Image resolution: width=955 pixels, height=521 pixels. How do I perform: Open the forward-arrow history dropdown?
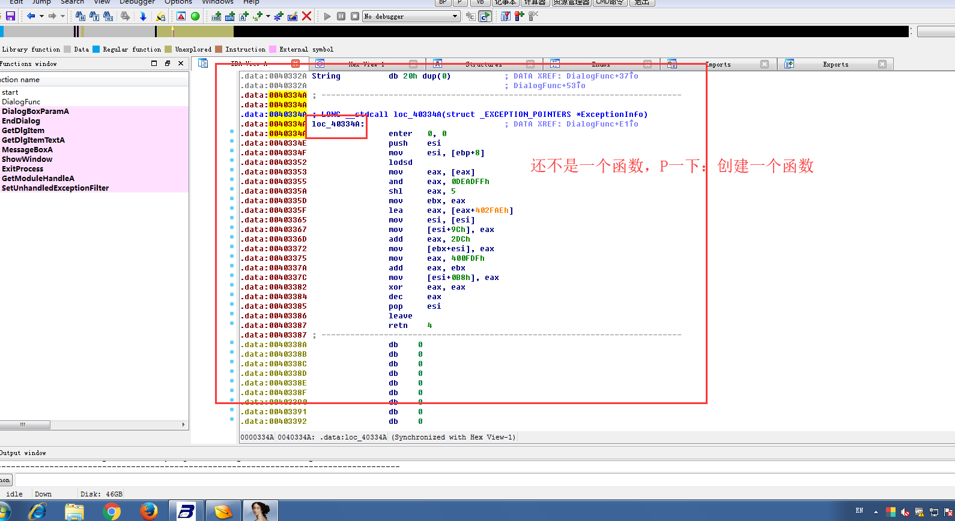coord(62,16)
